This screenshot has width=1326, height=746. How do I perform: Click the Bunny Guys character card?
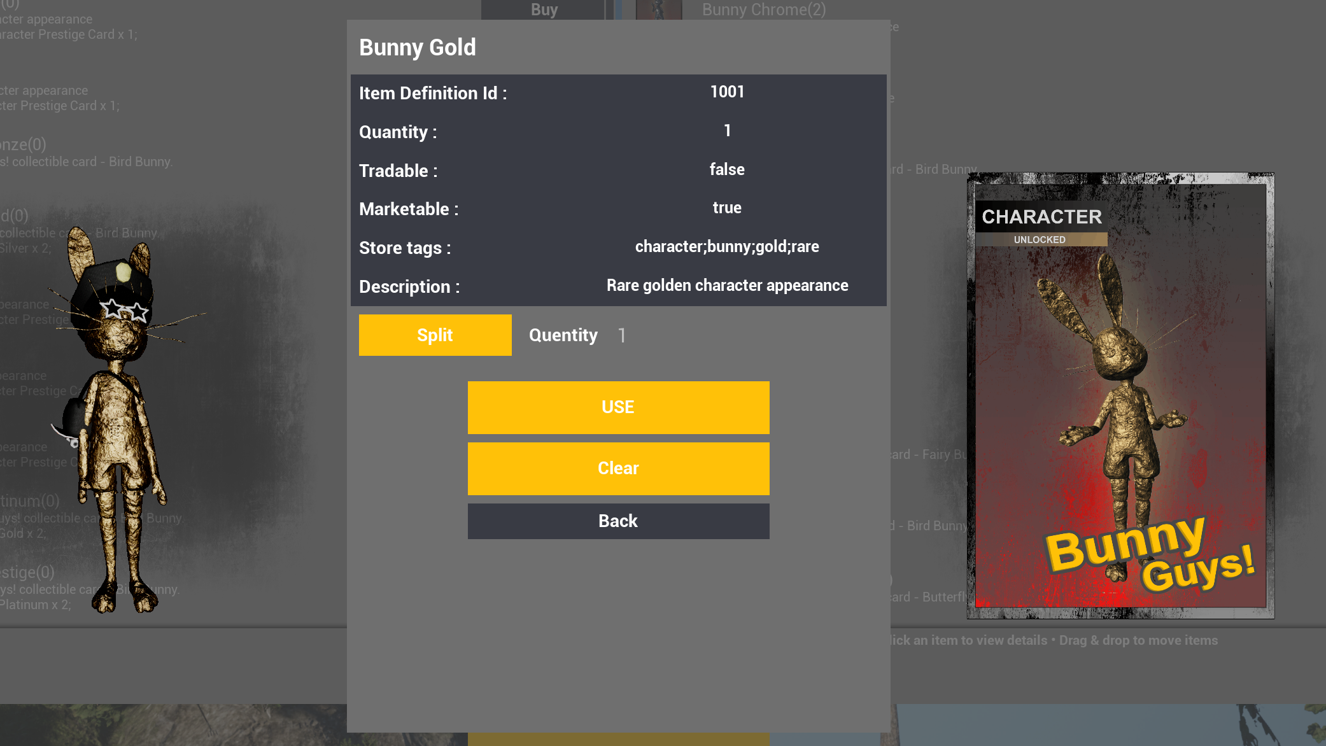[x=1120, y=395]
